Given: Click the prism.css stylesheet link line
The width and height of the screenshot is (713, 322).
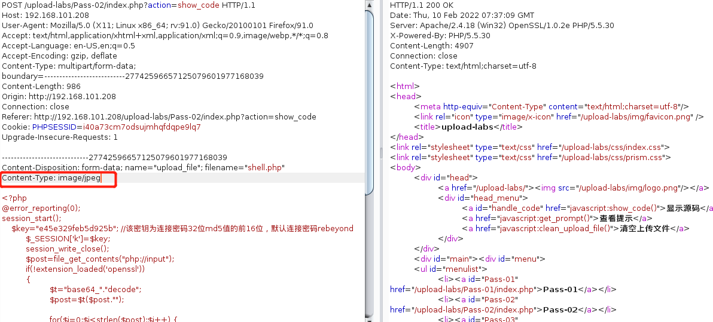Looking at the screenshot, I should click(531, 157).
